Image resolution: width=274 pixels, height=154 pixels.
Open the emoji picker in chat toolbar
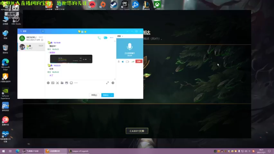tap(48, 83)
